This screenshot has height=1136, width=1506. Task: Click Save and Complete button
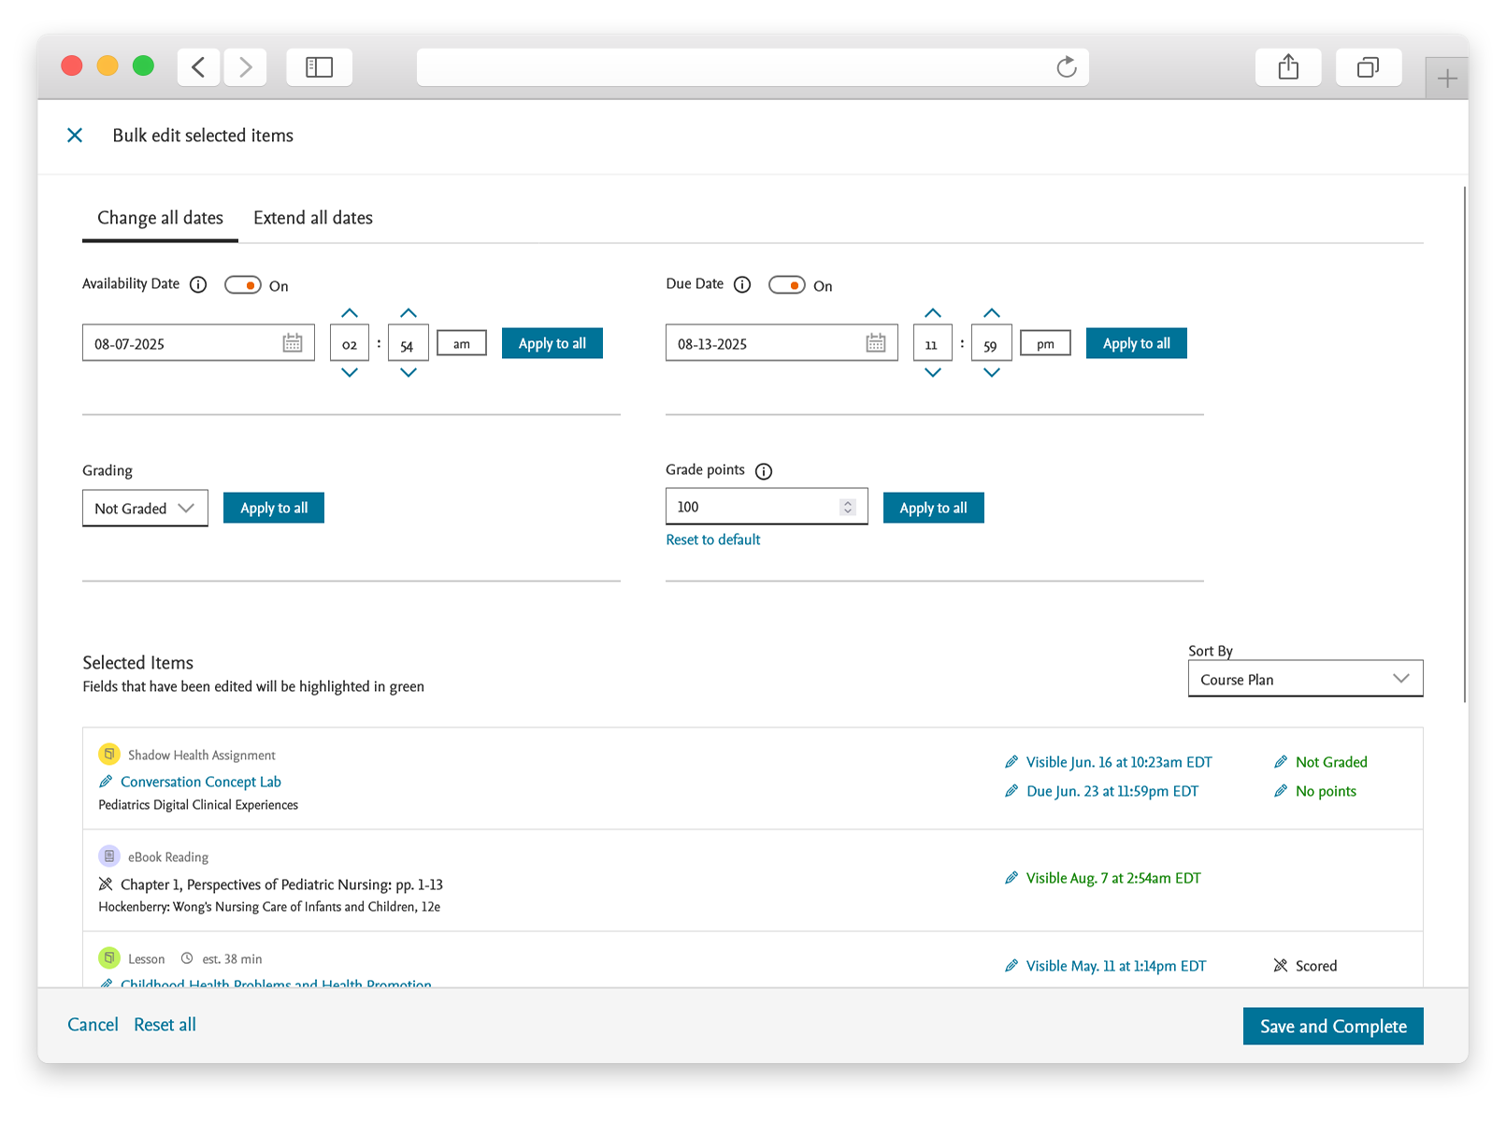[x=1333, y=1026]
